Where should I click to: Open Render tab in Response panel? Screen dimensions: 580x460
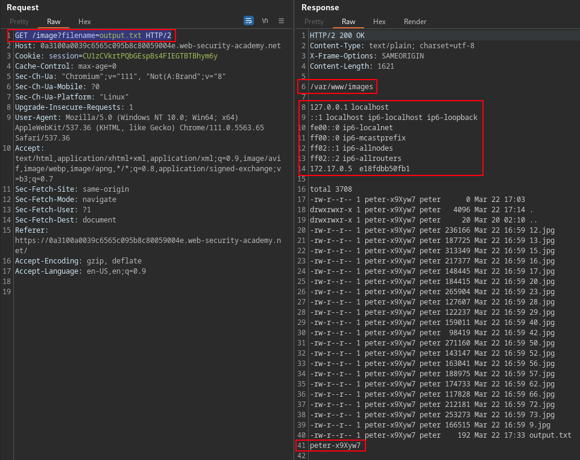click(415, 22)
